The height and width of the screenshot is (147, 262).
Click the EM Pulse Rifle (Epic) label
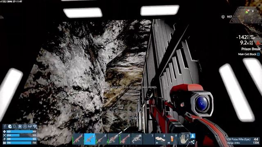[239, 139]
